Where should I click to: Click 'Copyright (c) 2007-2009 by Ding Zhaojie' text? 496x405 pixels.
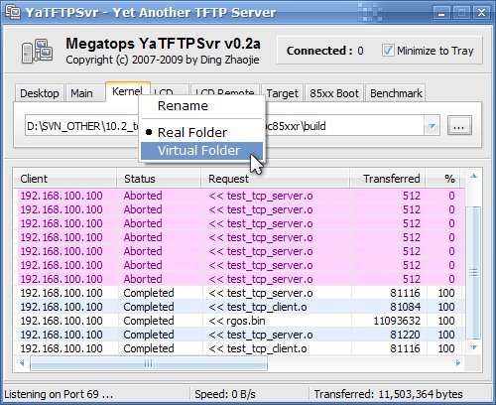163,60
